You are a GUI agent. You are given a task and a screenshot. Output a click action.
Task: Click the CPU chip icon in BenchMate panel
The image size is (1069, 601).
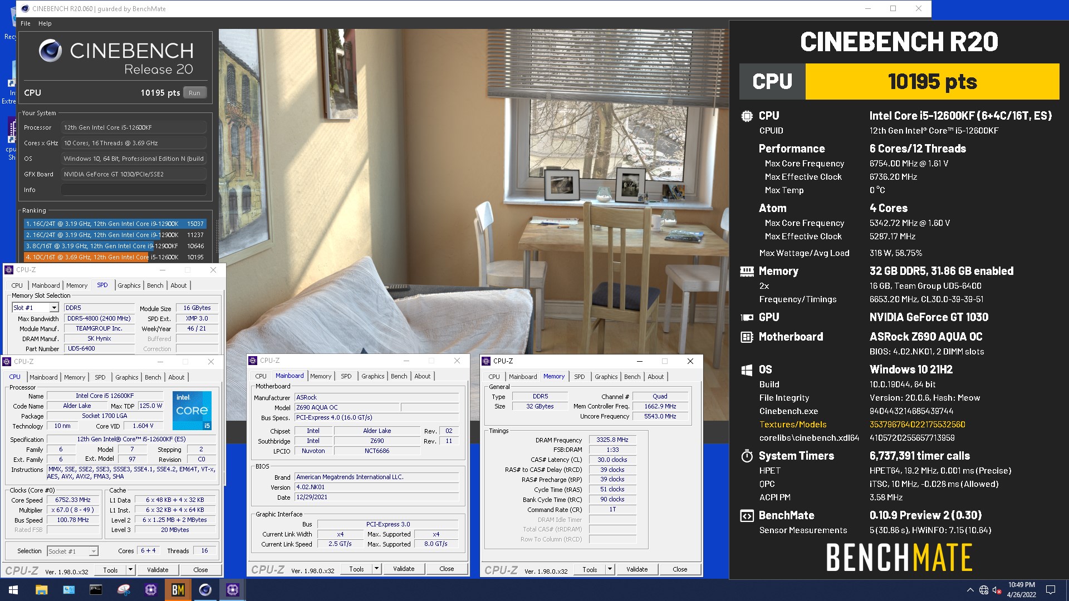747,116
